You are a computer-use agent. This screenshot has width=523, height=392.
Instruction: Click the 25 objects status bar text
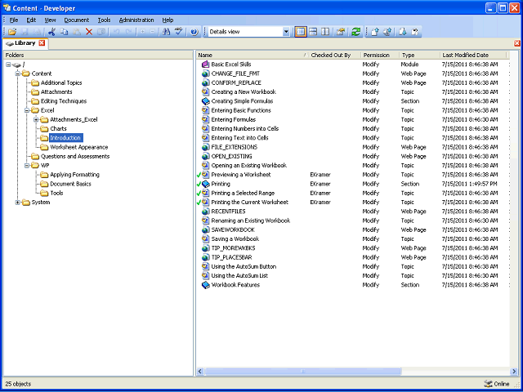[x=18, y=384]
